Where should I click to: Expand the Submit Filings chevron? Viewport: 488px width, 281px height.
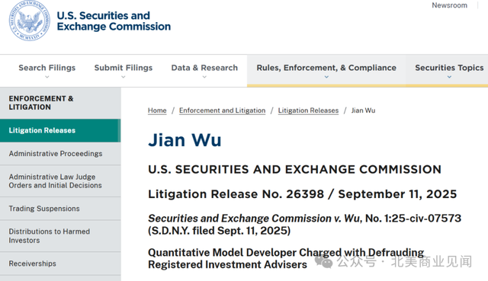tap(124, 77)
